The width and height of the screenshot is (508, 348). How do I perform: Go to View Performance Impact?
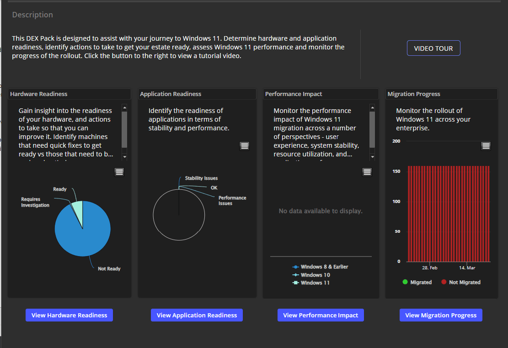(x=321, y=315)
